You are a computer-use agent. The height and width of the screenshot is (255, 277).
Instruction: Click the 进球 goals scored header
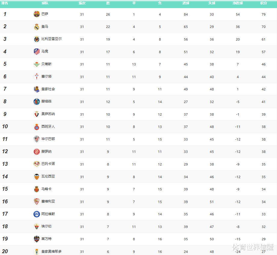[x=186, y=3]
